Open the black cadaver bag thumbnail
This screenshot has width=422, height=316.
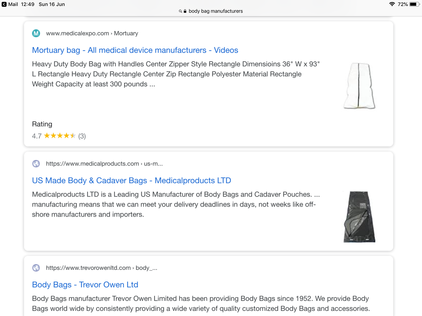pos(359,217)
